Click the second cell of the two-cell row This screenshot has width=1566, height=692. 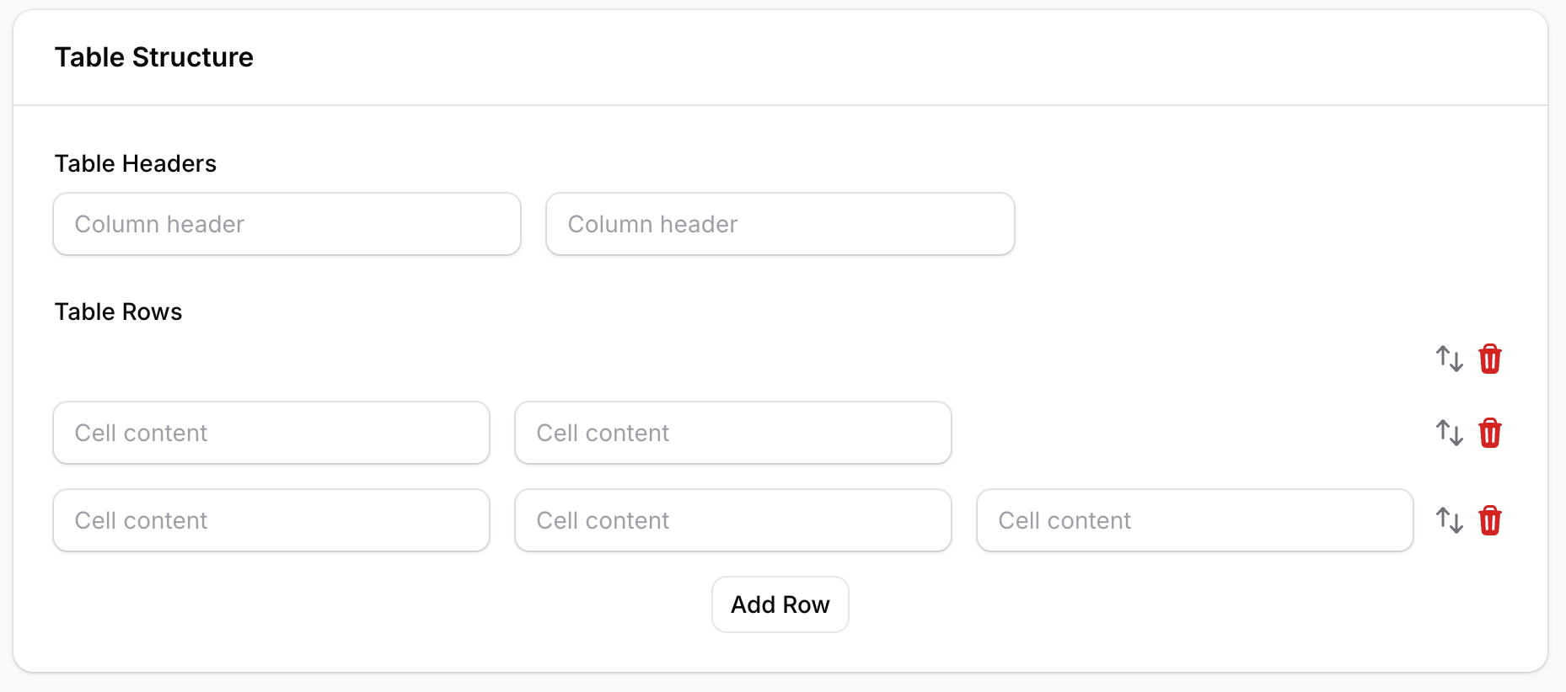pyautogui.click(x=732, y=433)
